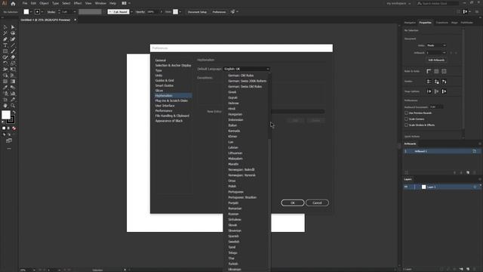Click the large Fill box in toolbar

click(x=6, y=115)
